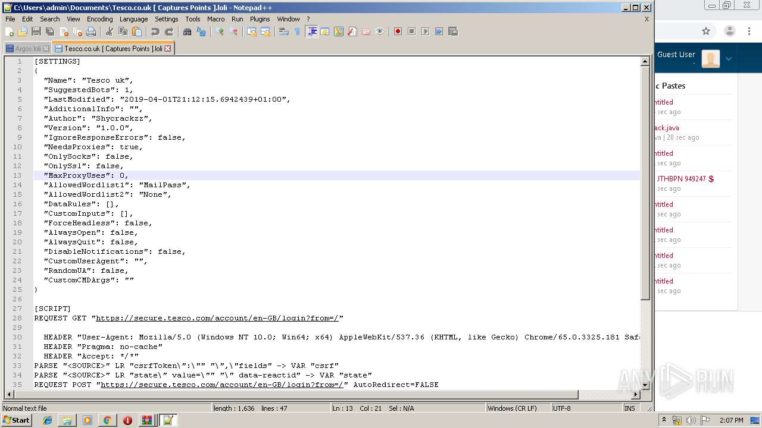Close the Argos.loli tab
This screenshot has width=762, height=428.
pos(46,49)
